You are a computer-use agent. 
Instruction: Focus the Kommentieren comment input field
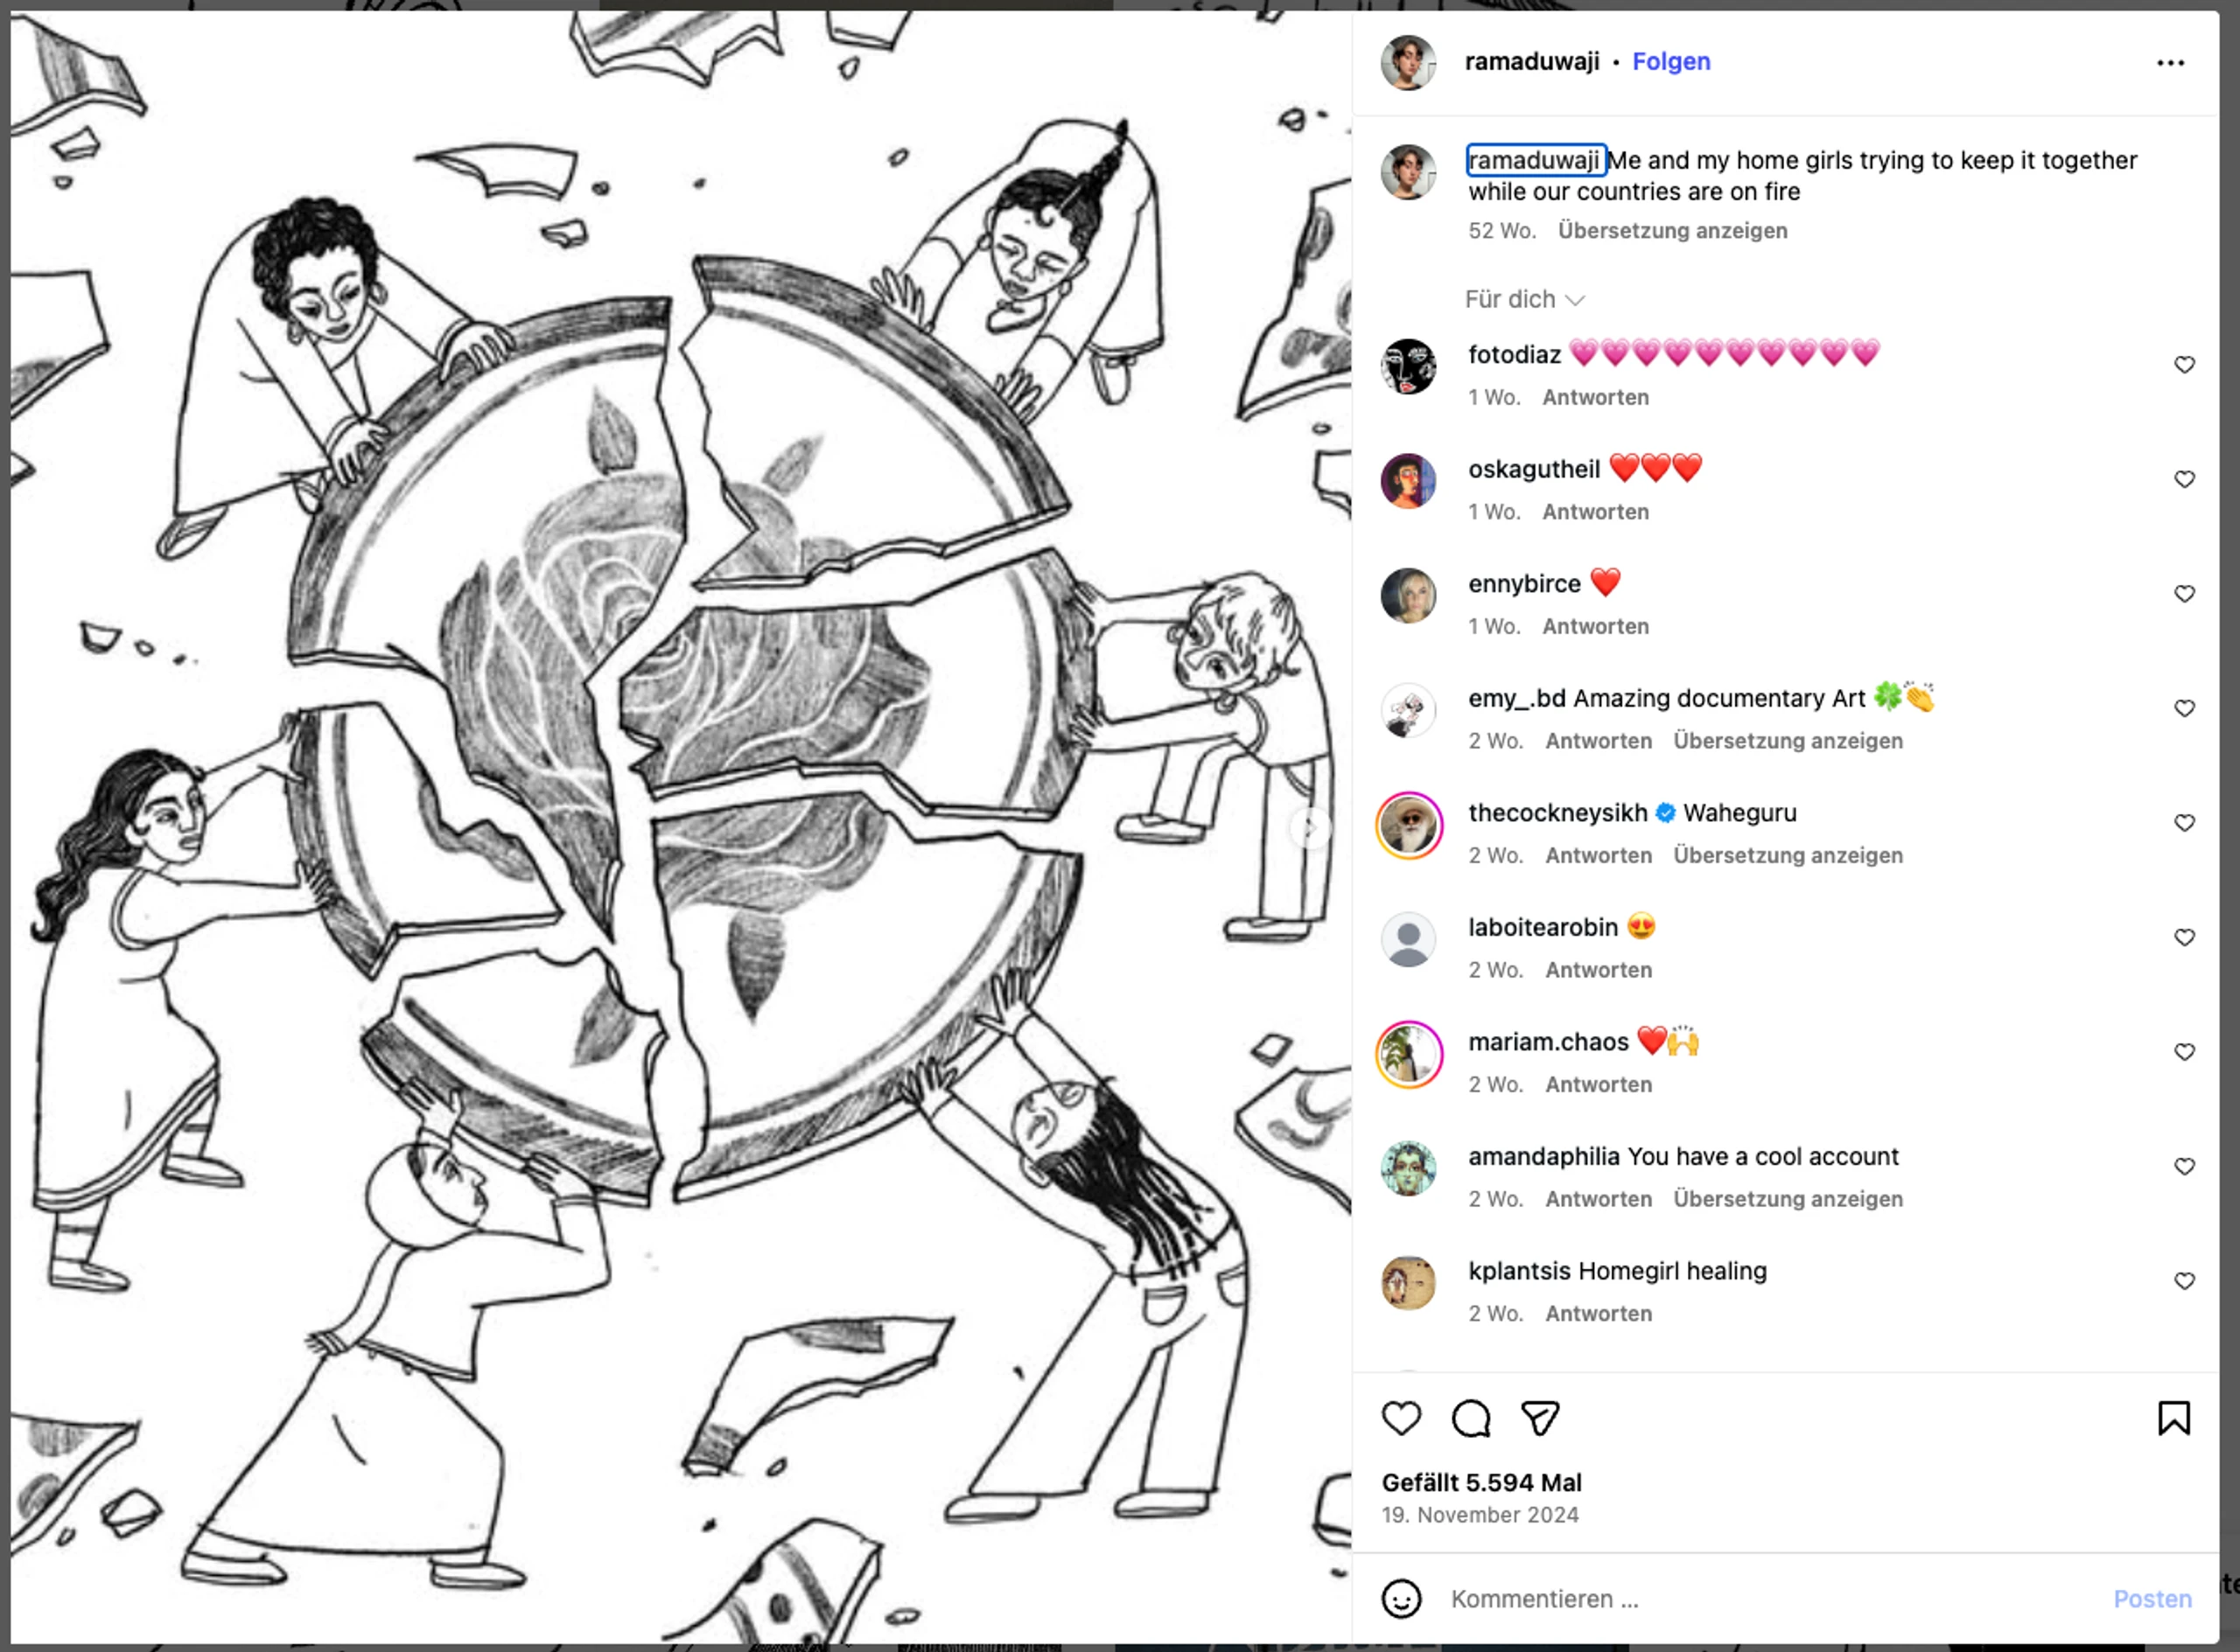[x=1771, y=1598]
